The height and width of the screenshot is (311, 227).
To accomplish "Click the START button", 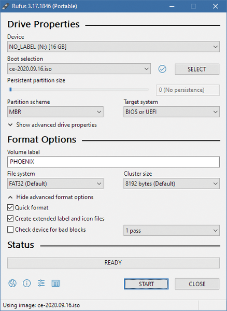I will pos(146,284).
